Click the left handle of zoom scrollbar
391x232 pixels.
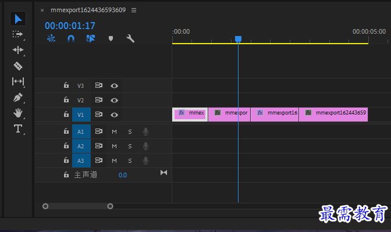pos(45,206)
